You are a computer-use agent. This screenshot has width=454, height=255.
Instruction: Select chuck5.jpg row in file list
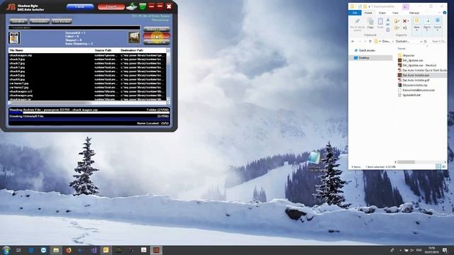(87, 75)
